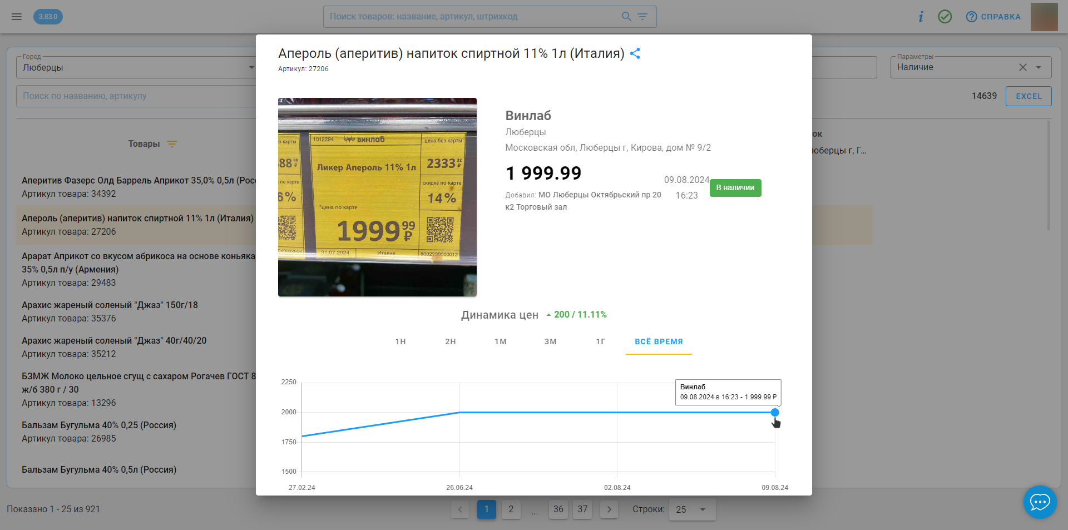Click the search by name or article field
The height and width of the screenshot is (530, 1068).
136,96
